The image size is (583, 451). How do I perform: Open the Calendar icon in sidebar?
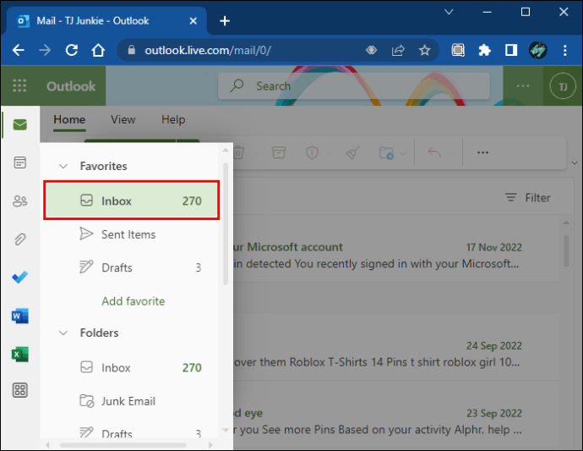pyautogui.click(x=19, y=162)
